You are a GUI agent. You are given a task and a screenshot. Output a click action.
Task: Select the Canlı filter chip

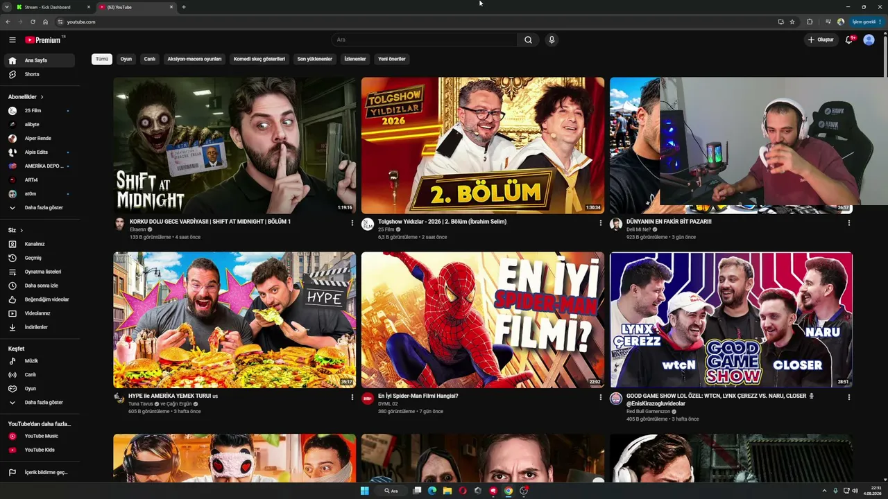pyautogui.click(x=150, y=59)
